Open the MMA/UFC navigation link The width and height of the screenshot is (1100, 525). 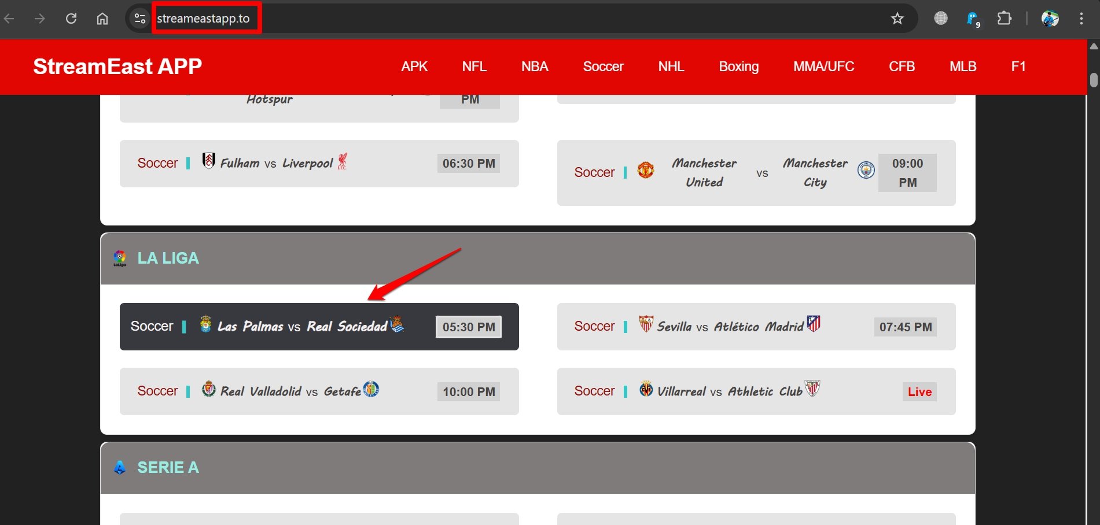(823, 66)
